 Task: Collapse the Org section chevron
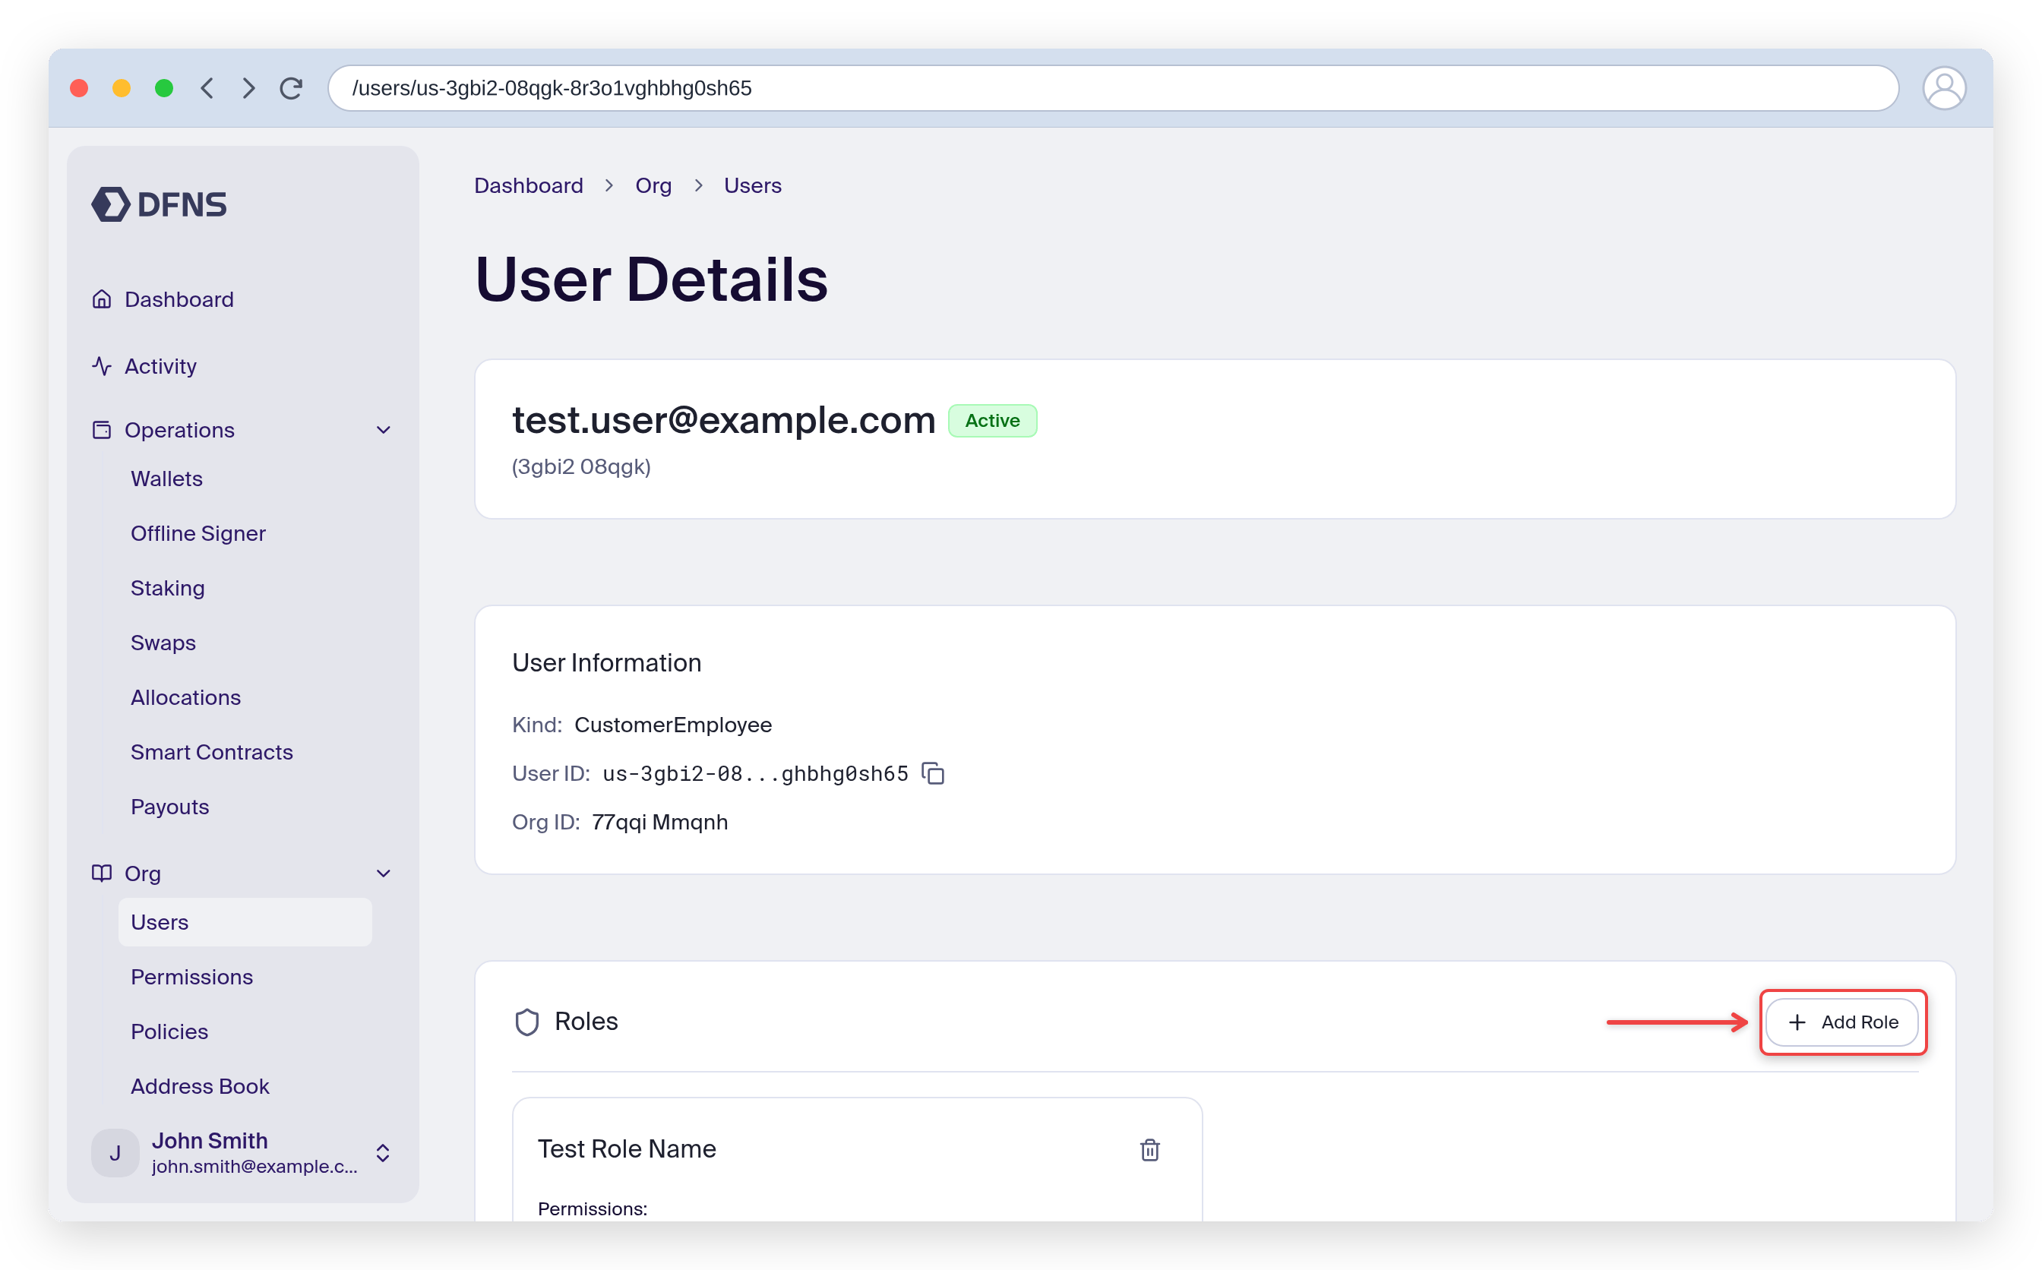(x=383, y=874)
